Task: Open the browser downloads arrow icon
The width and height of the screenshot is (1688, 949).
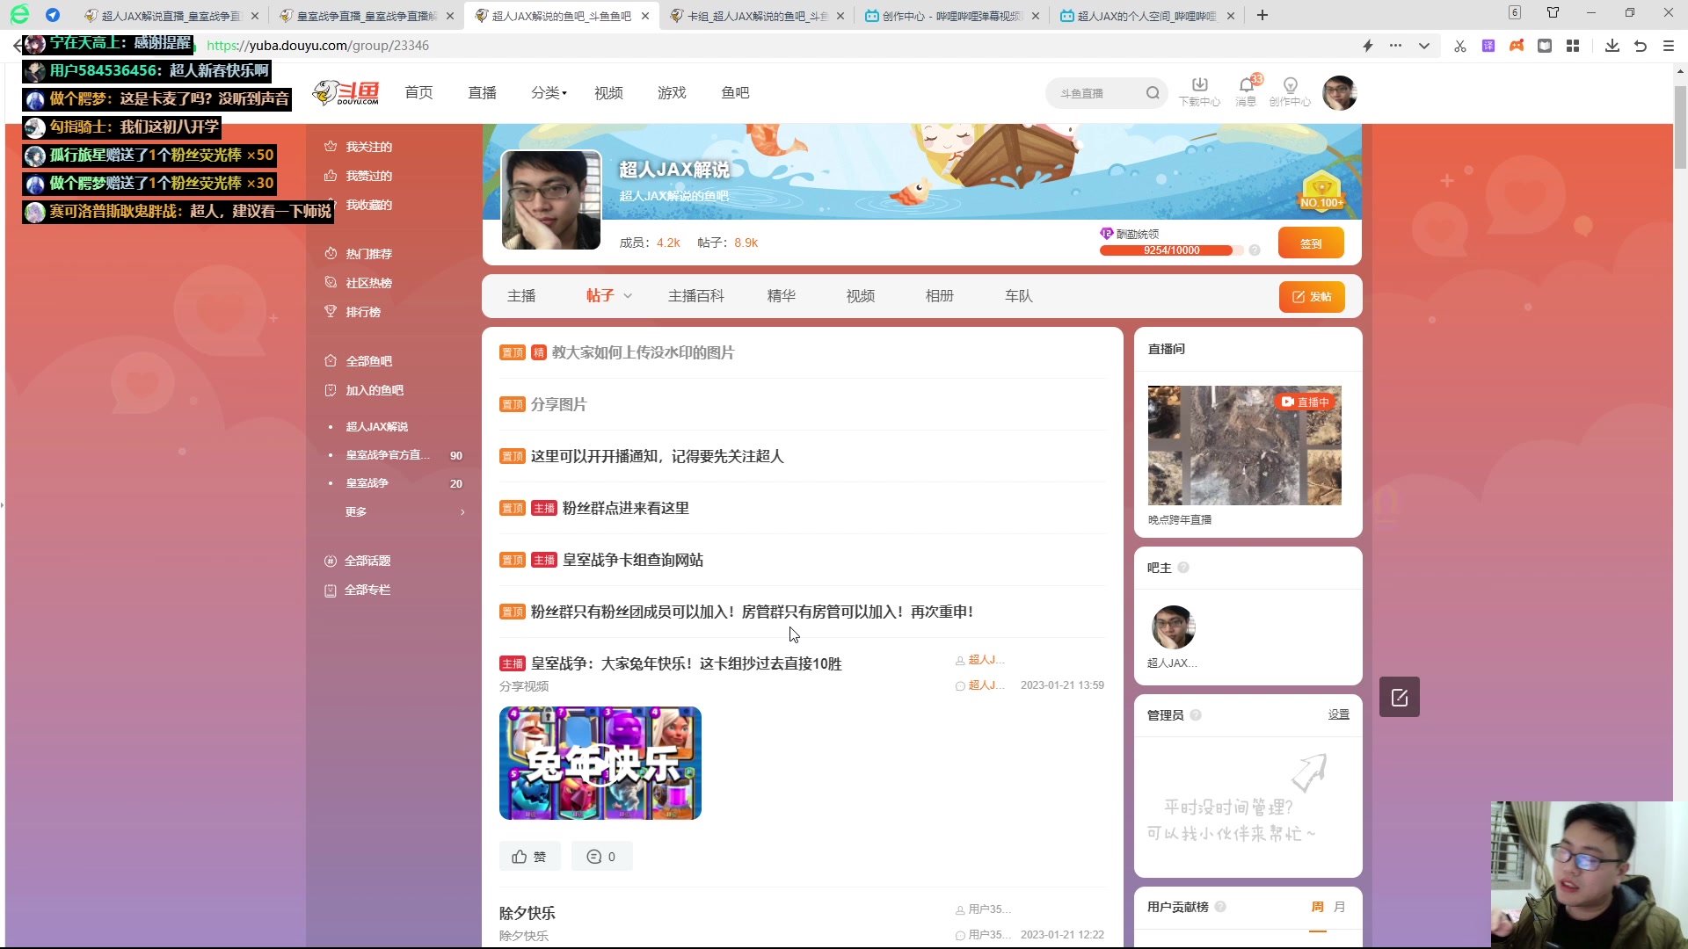Action: [1612, 46]
